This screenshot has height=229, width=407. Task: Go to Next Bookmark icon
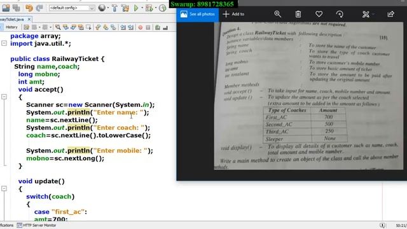point(106,27)
